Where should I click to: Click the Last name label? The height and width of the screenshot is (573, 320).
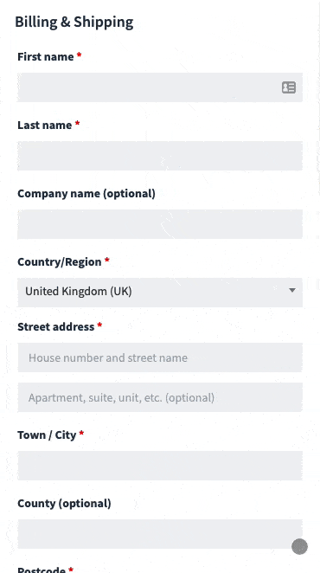[45, 125]
